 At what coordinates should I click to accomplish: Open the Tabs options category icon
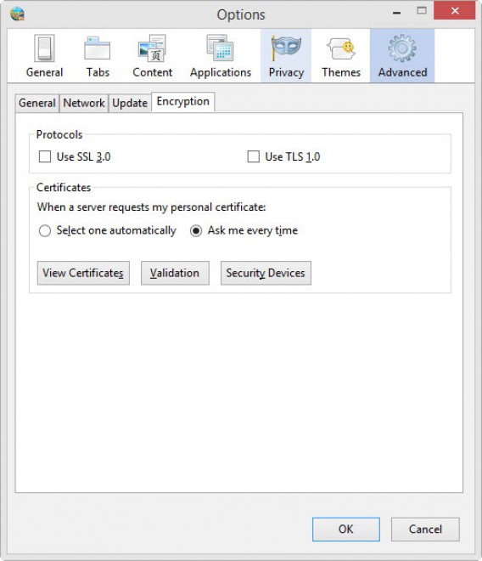(x=98, y=48)
